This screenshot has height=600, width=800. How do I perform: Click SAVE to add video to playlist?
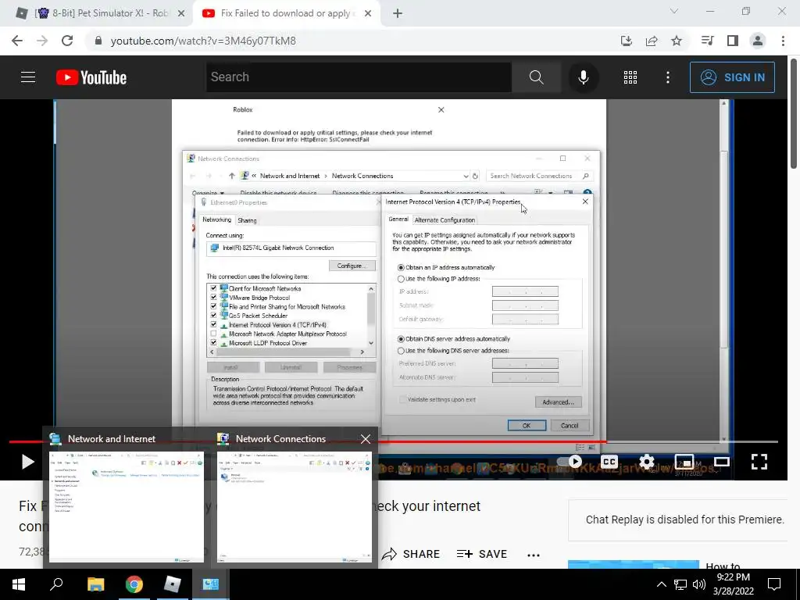point(481,554)
